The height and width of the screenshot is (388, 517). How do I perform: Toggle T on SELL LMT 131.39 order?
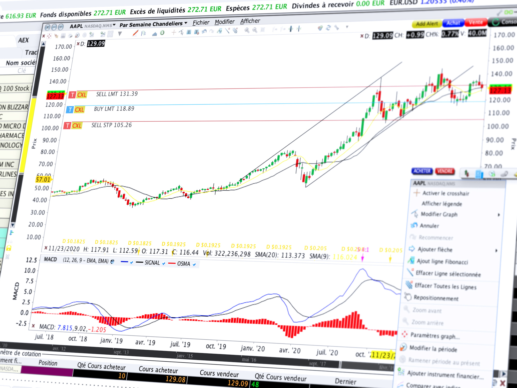(x=72, y=95)
